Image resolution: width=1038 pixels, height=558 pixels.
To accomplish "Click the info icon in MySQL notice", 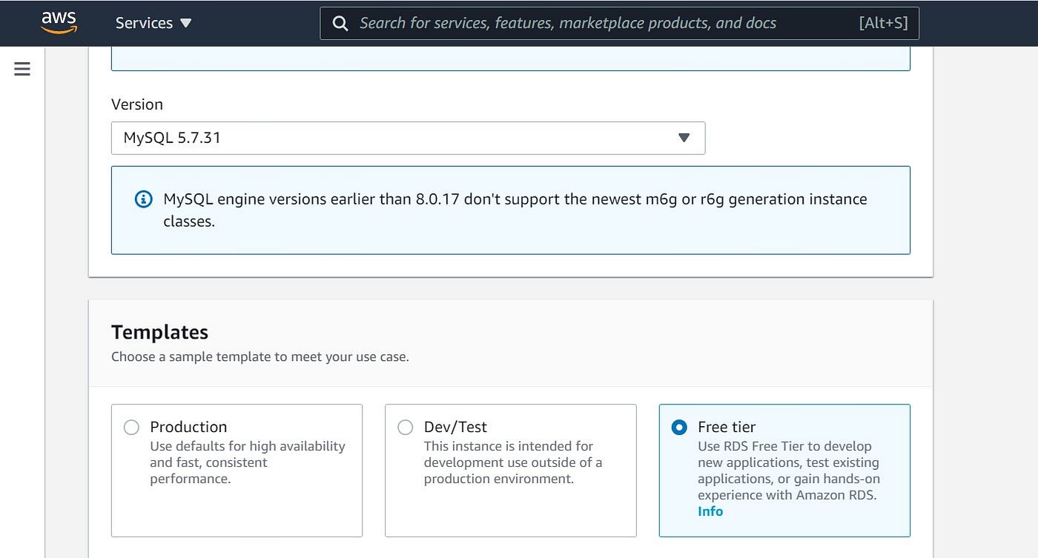I will [x=143, y=199].
